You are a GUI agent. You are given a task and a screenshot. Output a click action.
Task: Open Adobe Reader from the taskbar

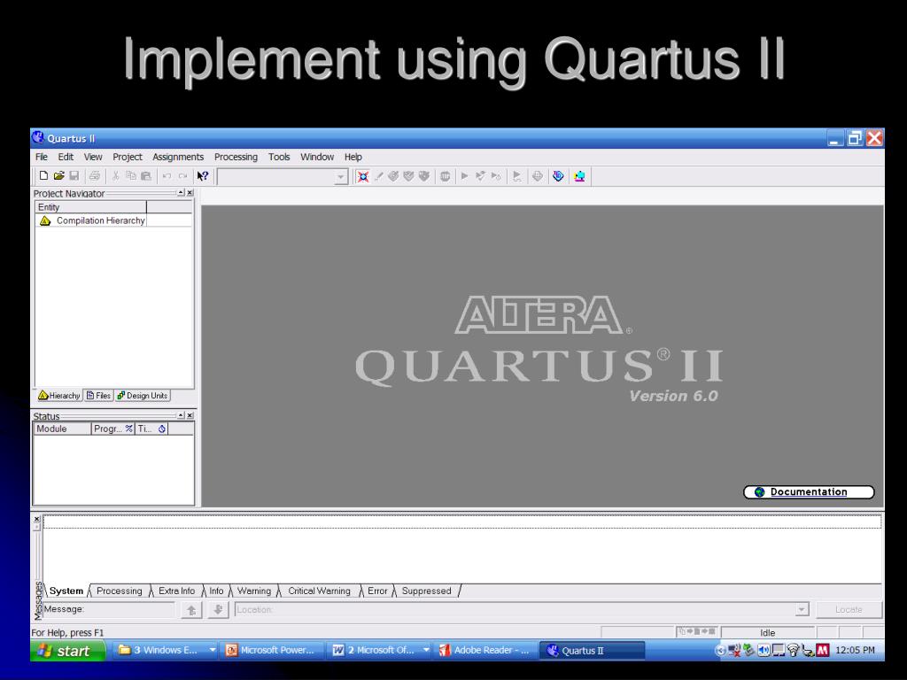485,651
